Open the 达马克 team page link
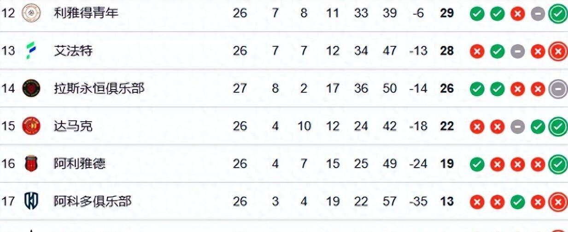This screenshot has width=568, height=232. [x=73, y=125]
